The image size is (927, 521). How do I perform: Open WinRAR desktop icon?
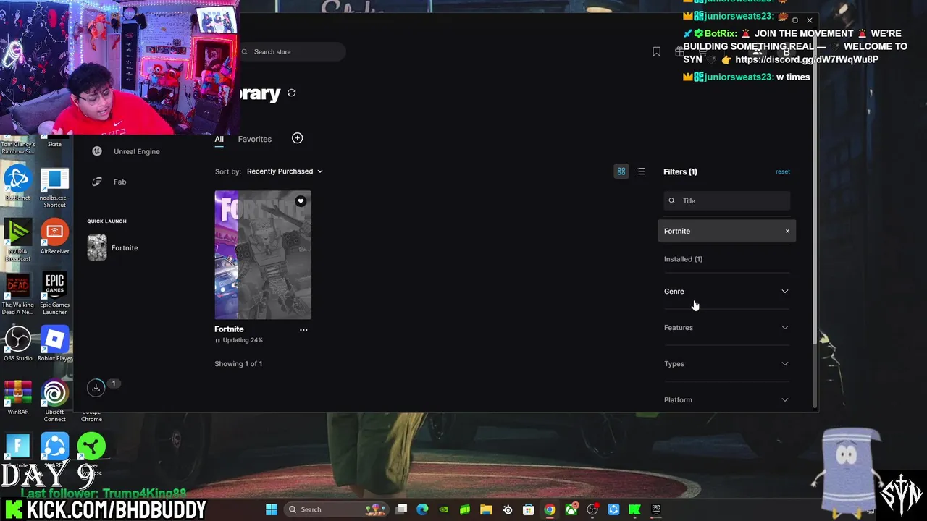[x=17, y=397]
